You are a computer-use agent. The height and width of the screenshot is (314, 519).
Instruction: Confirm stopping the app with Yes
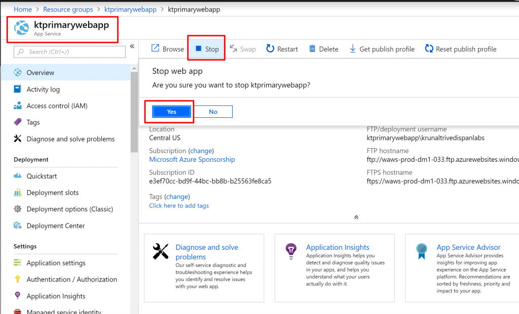(x=171, y=112)
